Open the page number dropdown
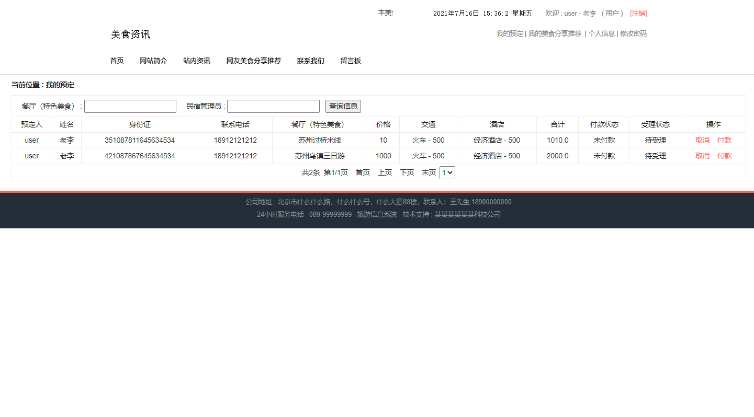The height and width of the screenshot is (417, 754). (x=447, y=172)
